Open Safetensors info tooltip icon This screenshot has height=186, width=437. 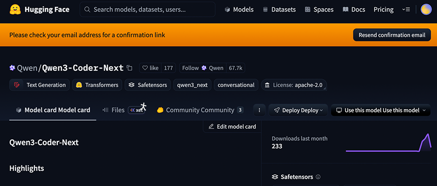(x=318, y=177)
